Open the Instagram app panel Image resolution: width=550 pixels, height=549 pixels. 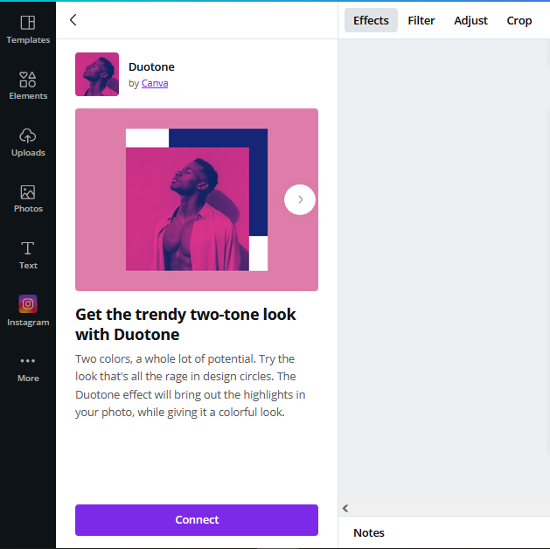[x=28, y=311]
